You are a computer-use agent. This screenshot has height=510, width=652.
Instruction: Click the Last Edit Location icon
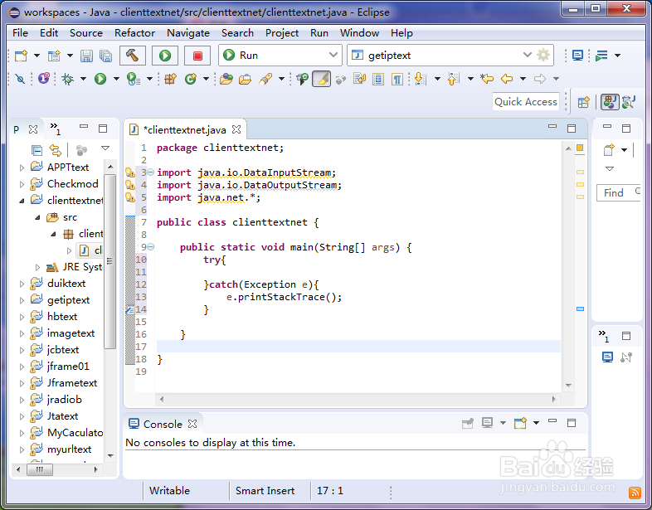click(x=486, y=79)
